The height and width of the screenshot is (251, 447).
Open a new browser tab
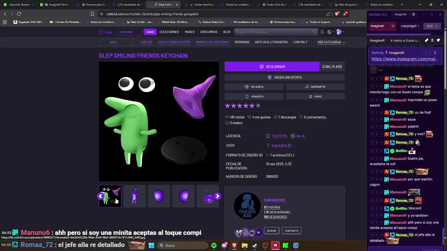click(x=402, y=5)
